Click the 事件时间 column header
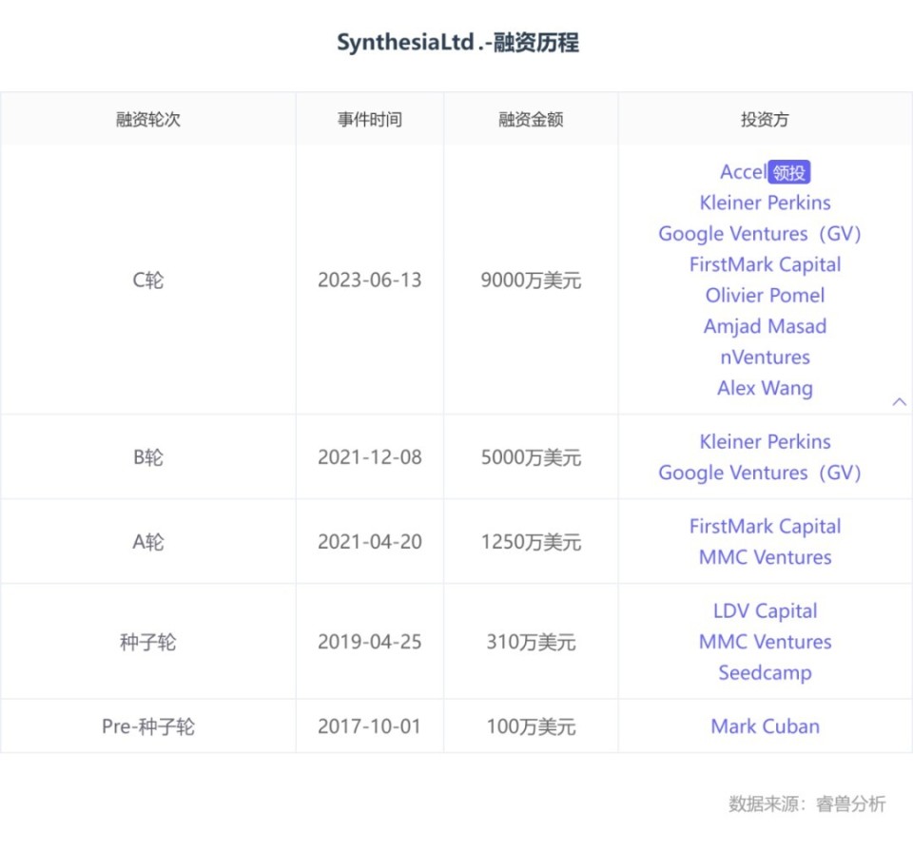 coord(370,119)
